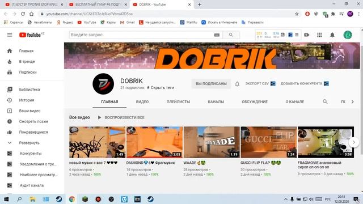Open the YouTube apps grid

pyautogui.click(x=319, y=35)
